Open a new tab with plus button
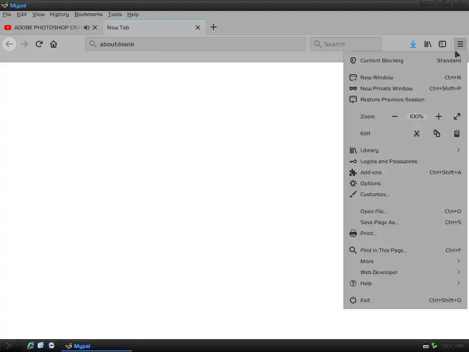Screen dimensions: 469x352 click(213, 27)
